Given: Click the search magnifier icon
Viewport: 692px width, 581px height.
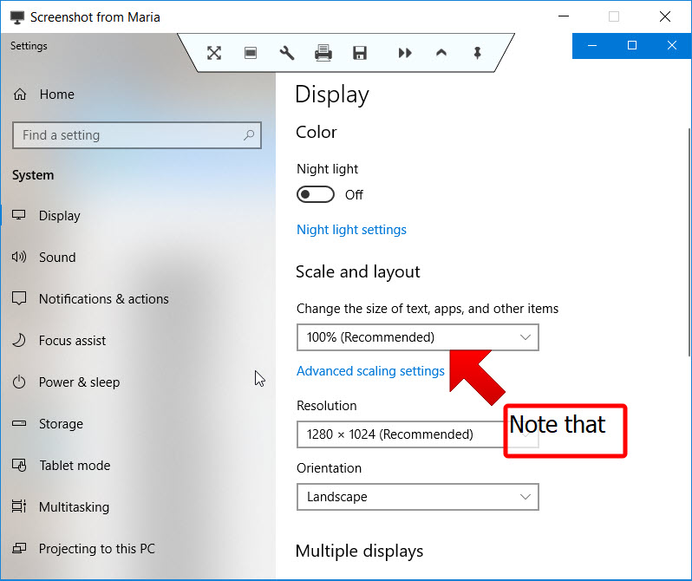Looking at the screenshot, I should click(249, 134).
